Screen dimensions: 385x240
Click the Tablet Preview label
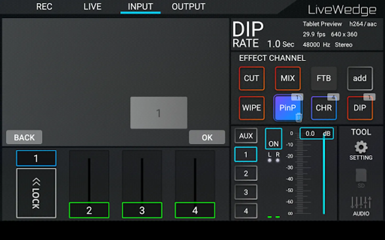(x=322, y=24)
